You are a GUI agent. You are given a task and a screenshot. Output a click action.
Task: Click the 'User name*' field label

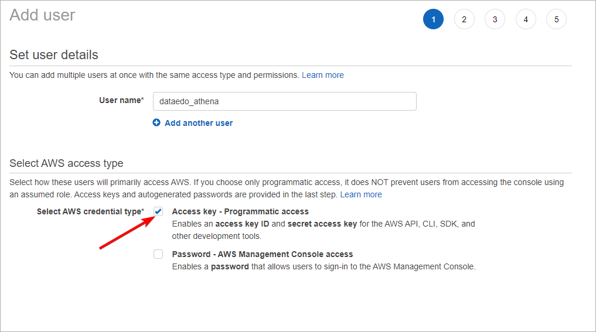(121, 100)
